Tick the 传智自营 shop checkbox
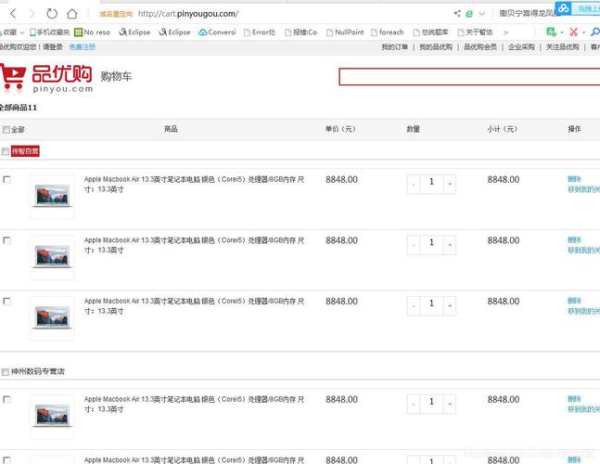 pyautogui.click(x=5, y=151)
